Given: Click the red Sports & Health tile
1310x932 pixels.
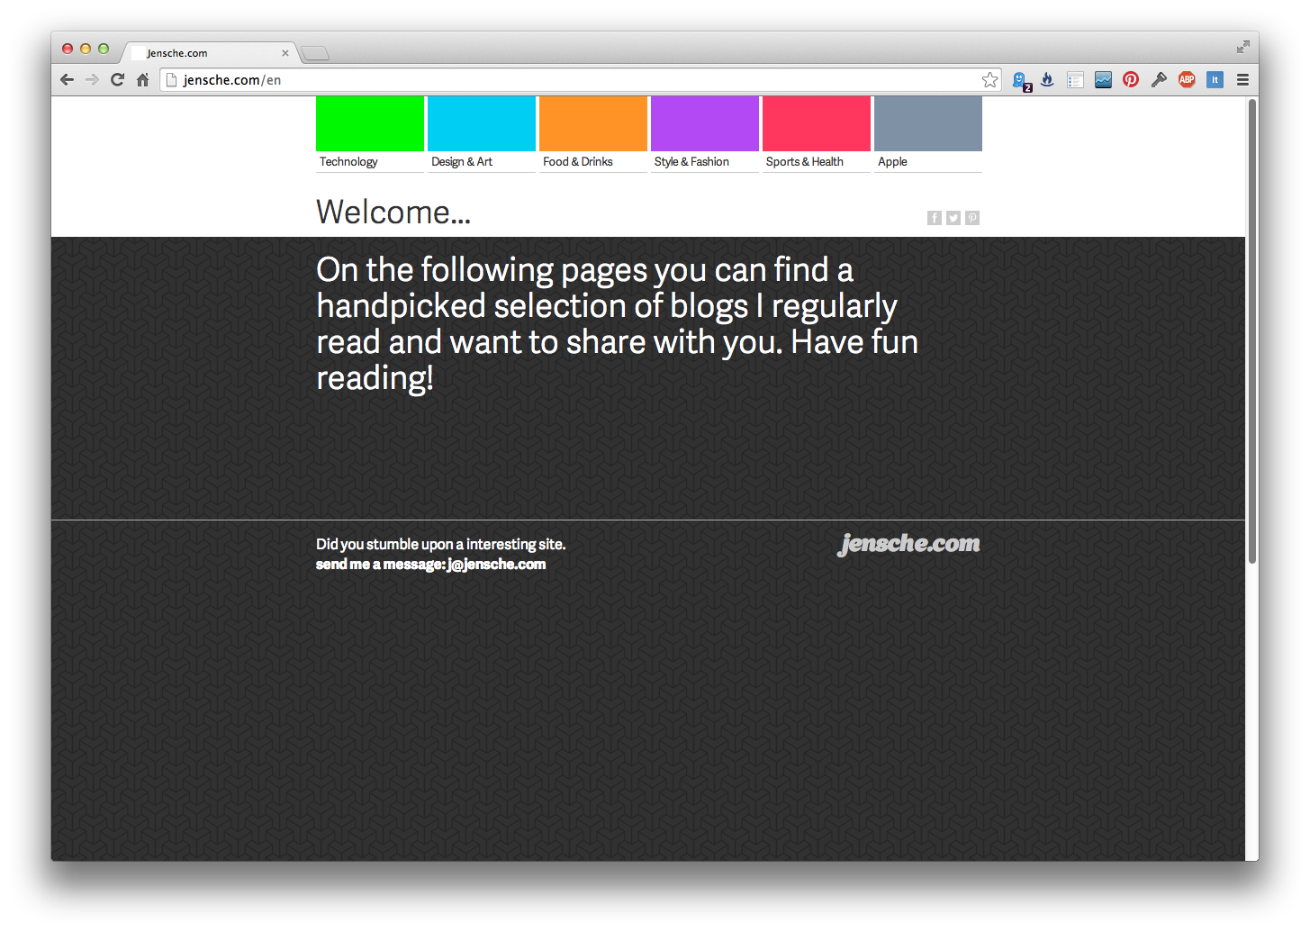Looking at the screenshot, I should click(816, 124).
